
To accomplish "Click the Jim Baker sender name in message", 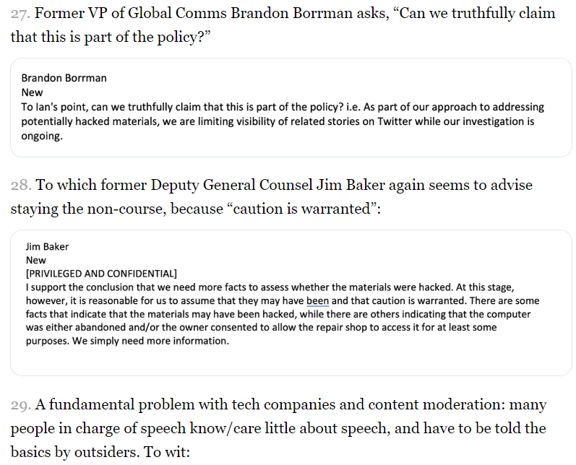I will [x=47, y=246].
